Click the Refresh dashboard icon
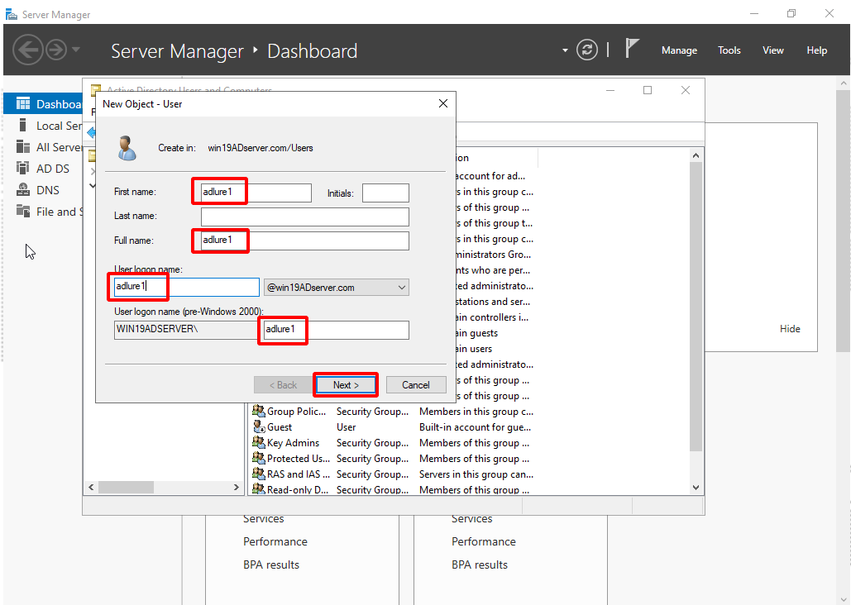Screen dimensions: 851x605 (587, 50)
